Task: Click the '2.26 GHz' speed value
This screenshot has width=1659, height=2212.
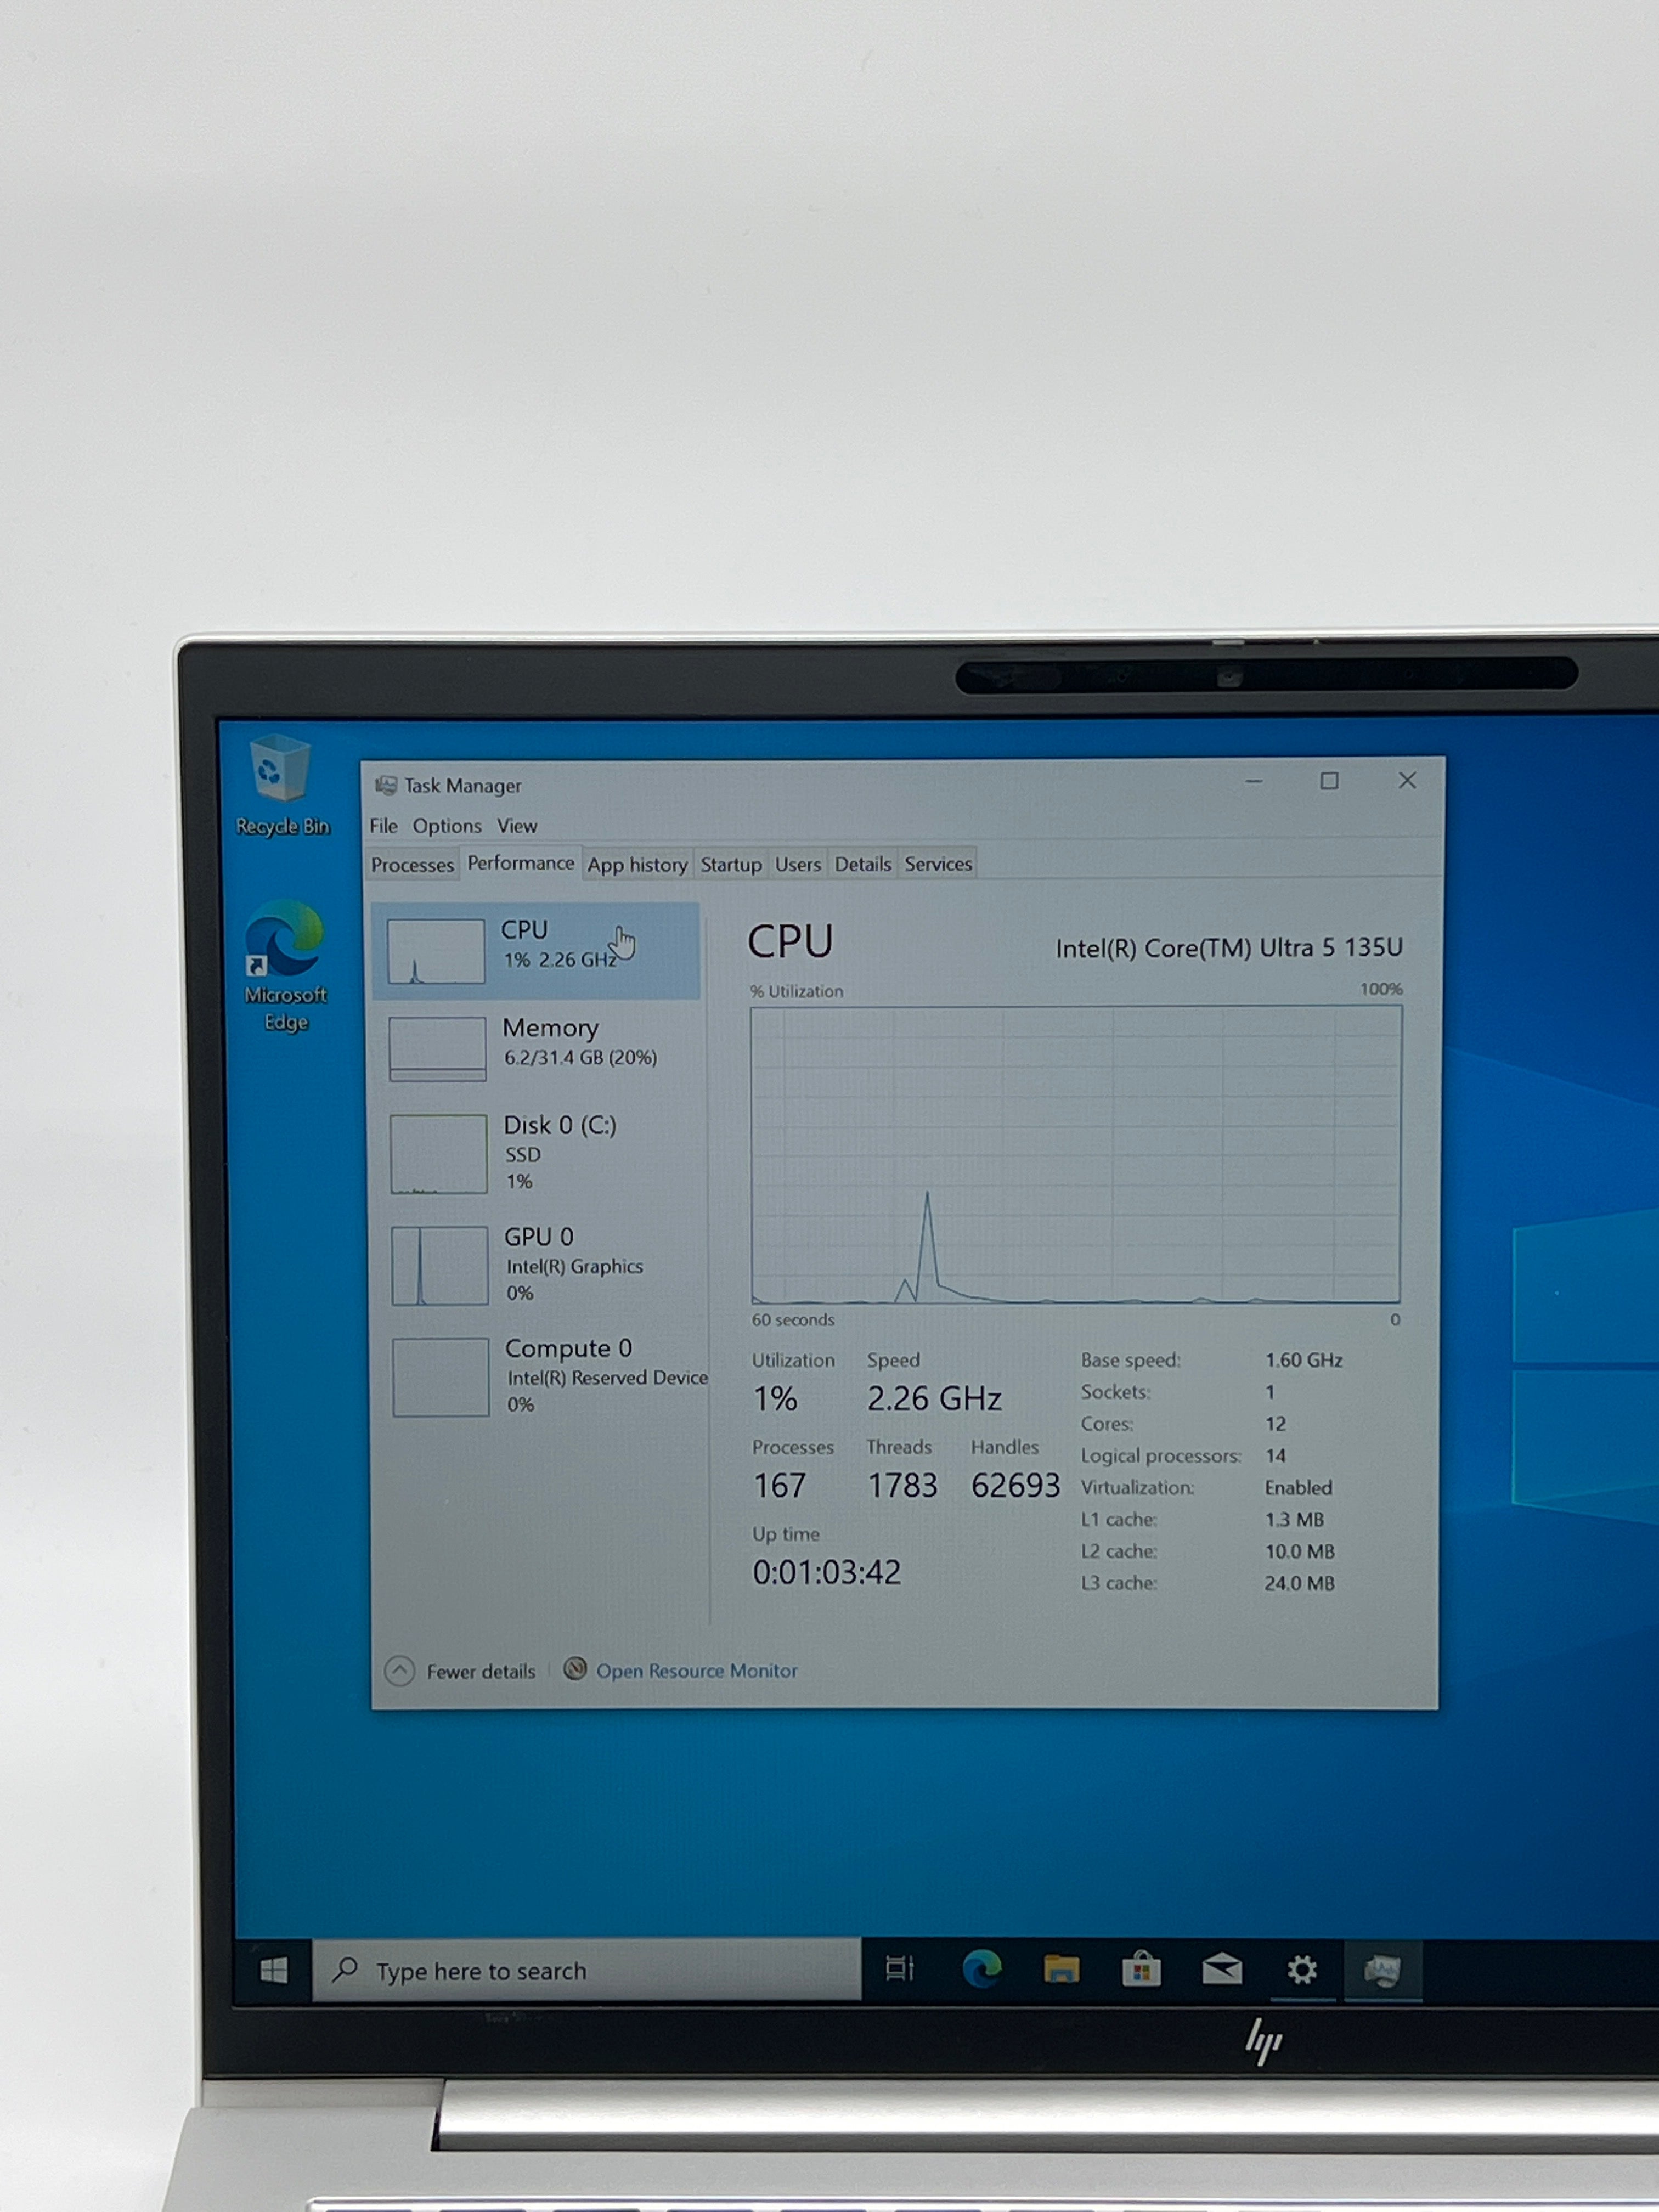Action: 934,1398
